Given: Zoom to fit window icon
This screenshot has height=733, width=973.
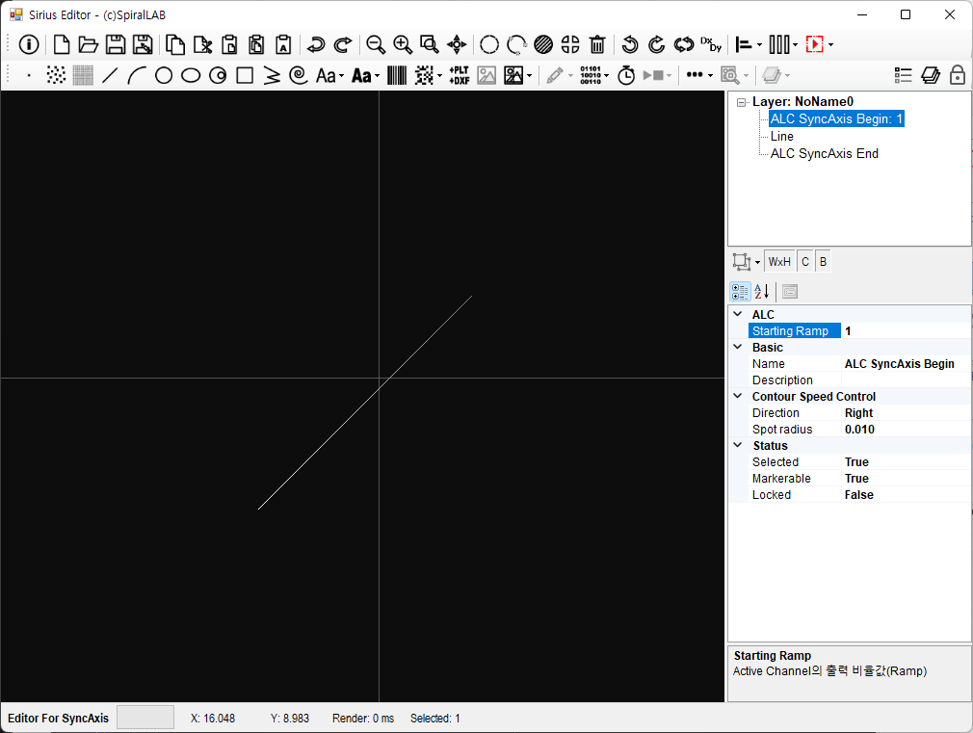Looking at the screenshot, I should [x=430, y=44].
